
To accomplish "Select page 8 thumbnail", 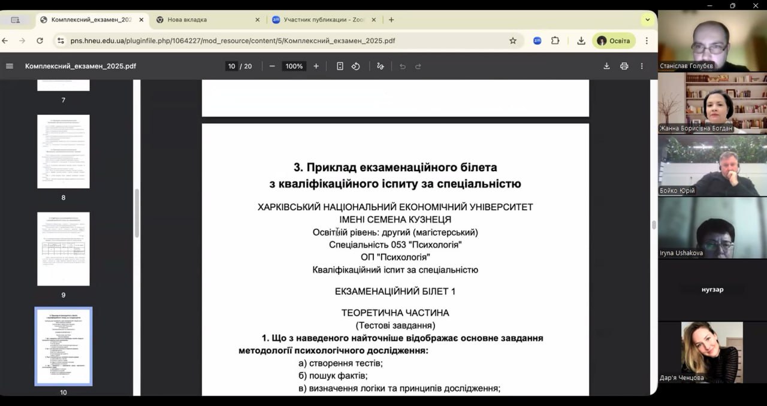I will pos(64,152).
